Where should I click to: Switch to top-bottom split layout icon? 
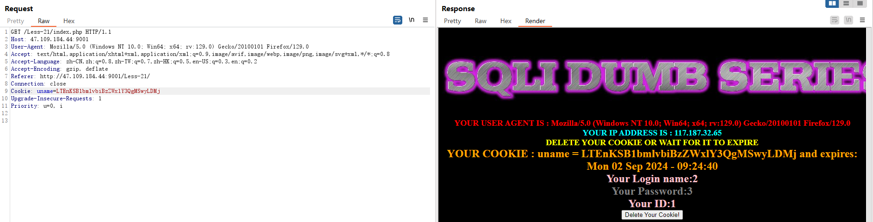[846, 3]
